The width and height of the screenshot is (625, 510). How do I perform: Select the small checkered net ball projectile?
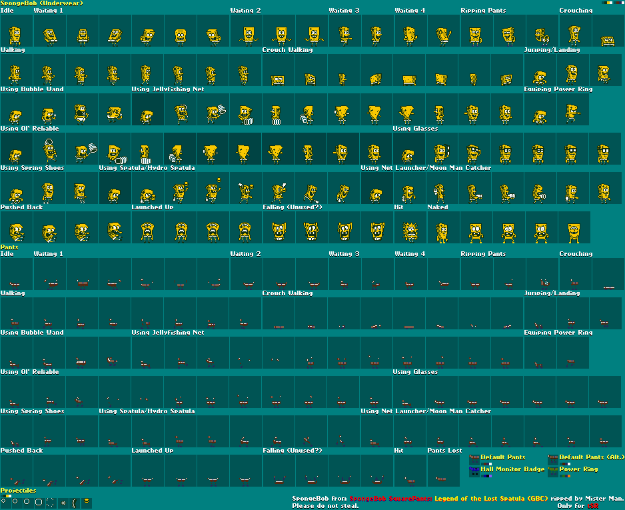[x=63, y=503]
